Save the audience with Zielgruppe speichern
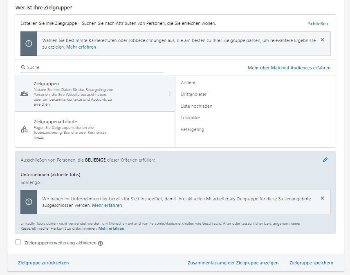Image resolution: width=350 pixels, height=275 pixels. pyautogui.click(x=311, y=263)
